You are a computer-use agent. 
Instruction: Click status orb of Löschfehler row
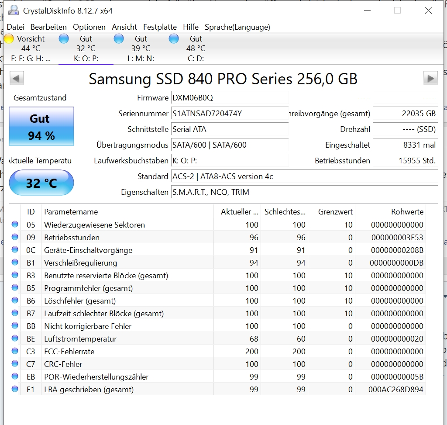[15, 301]
